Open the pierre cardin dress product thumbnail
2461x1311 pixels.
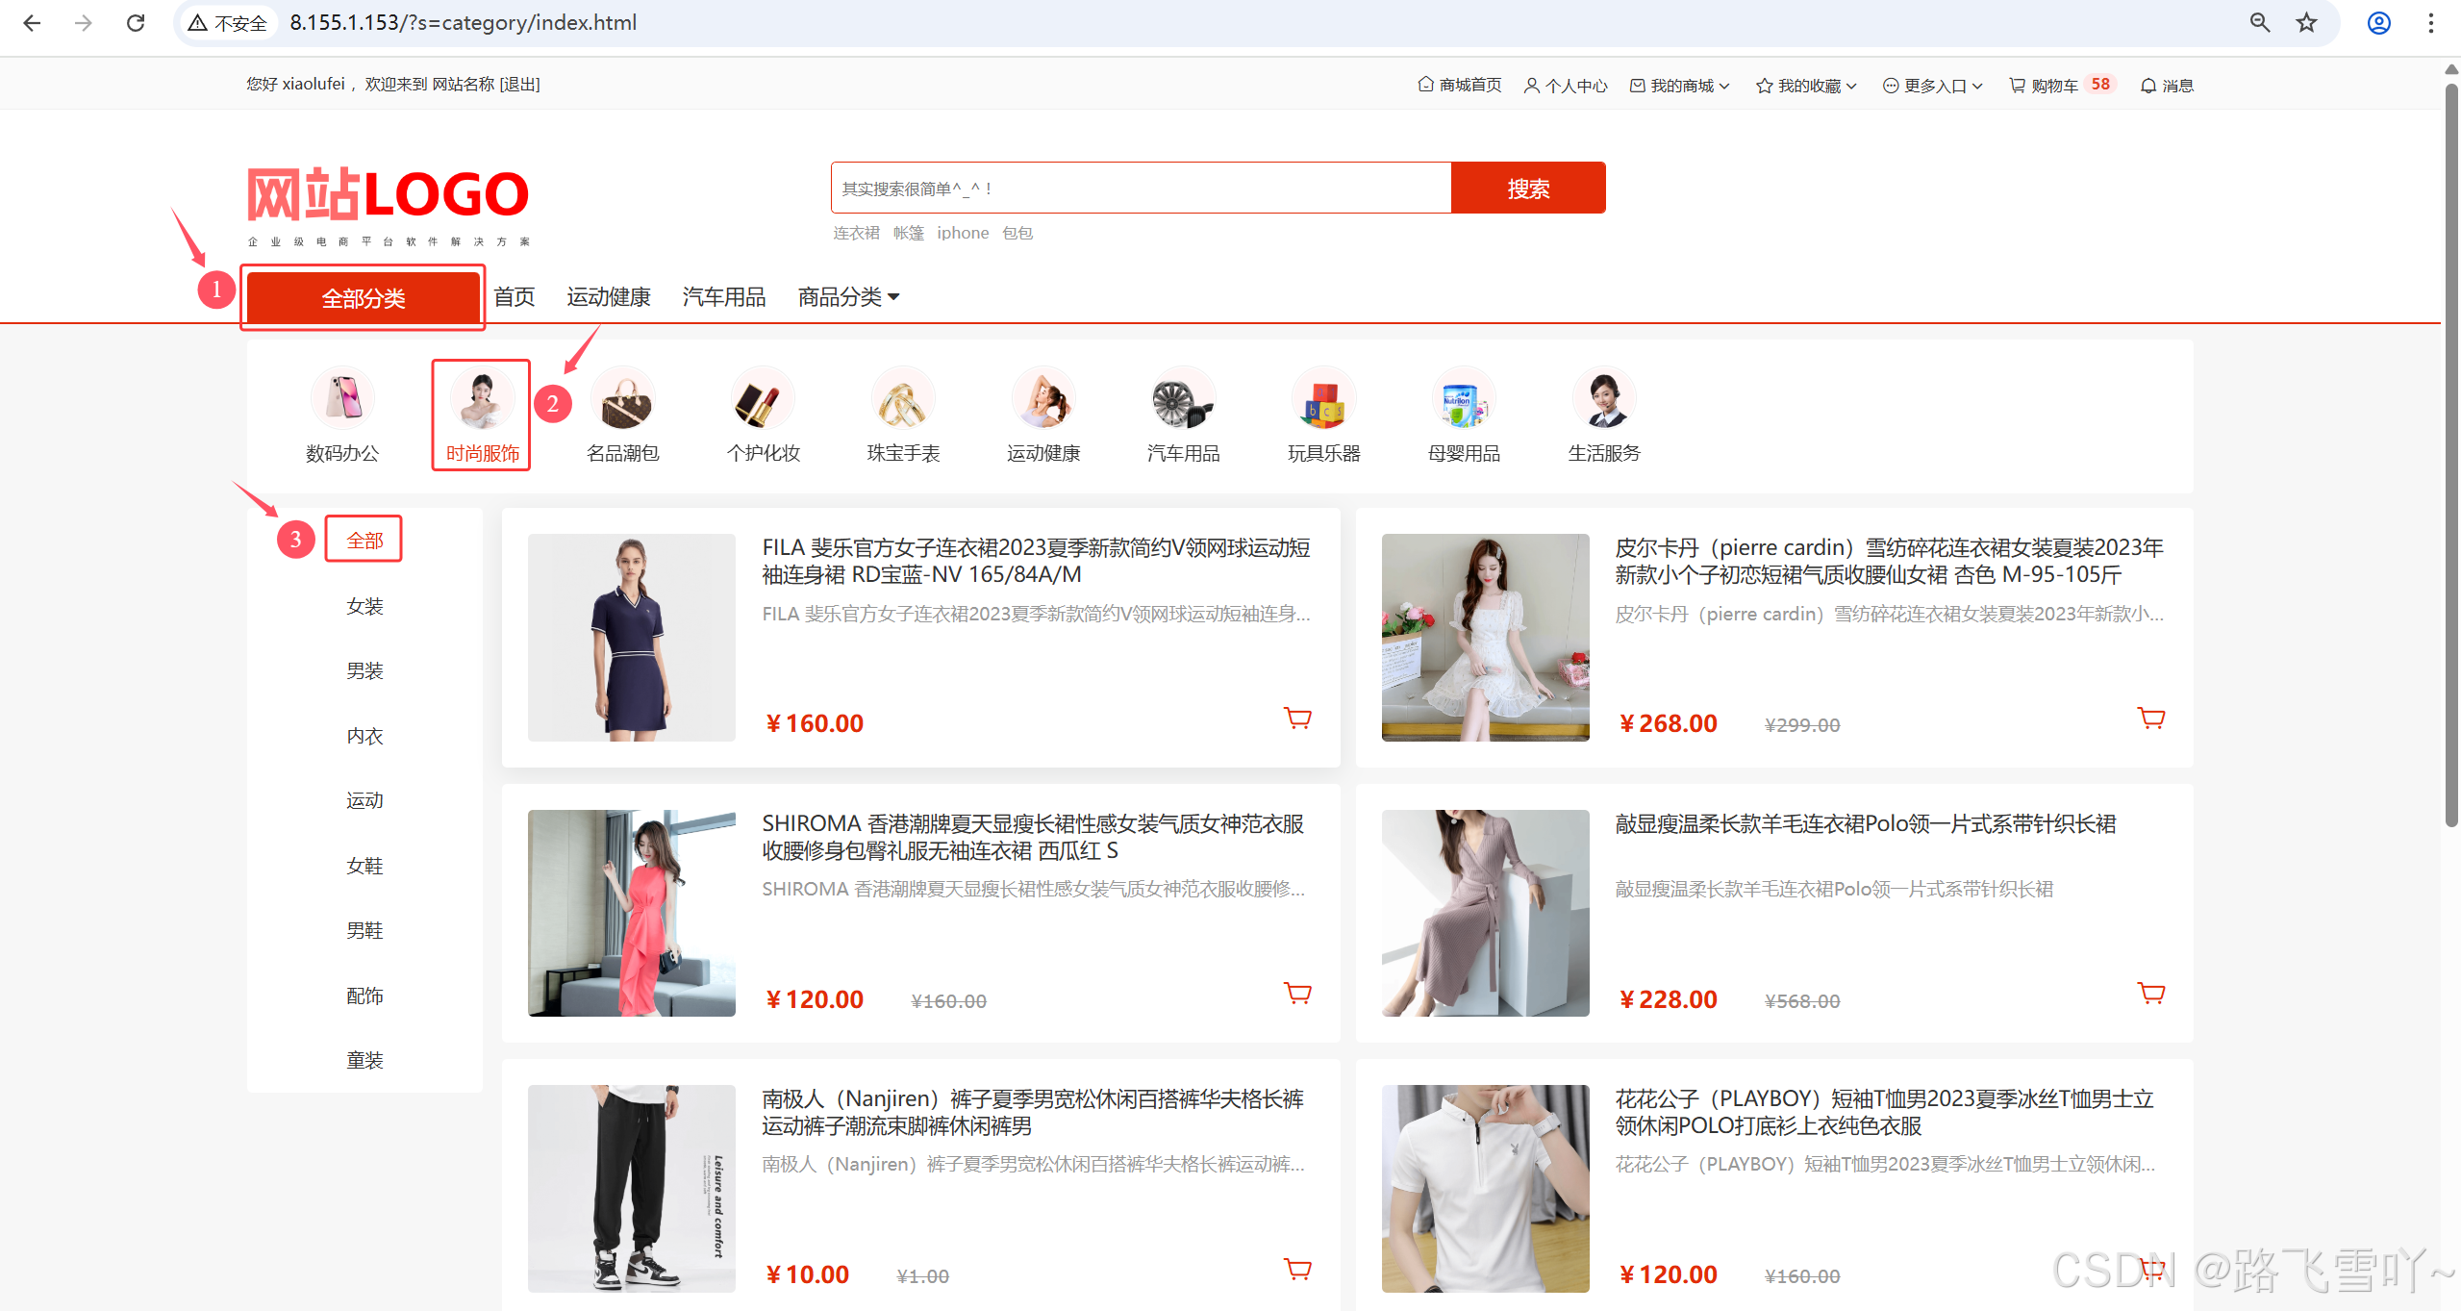coord(1484,638)
